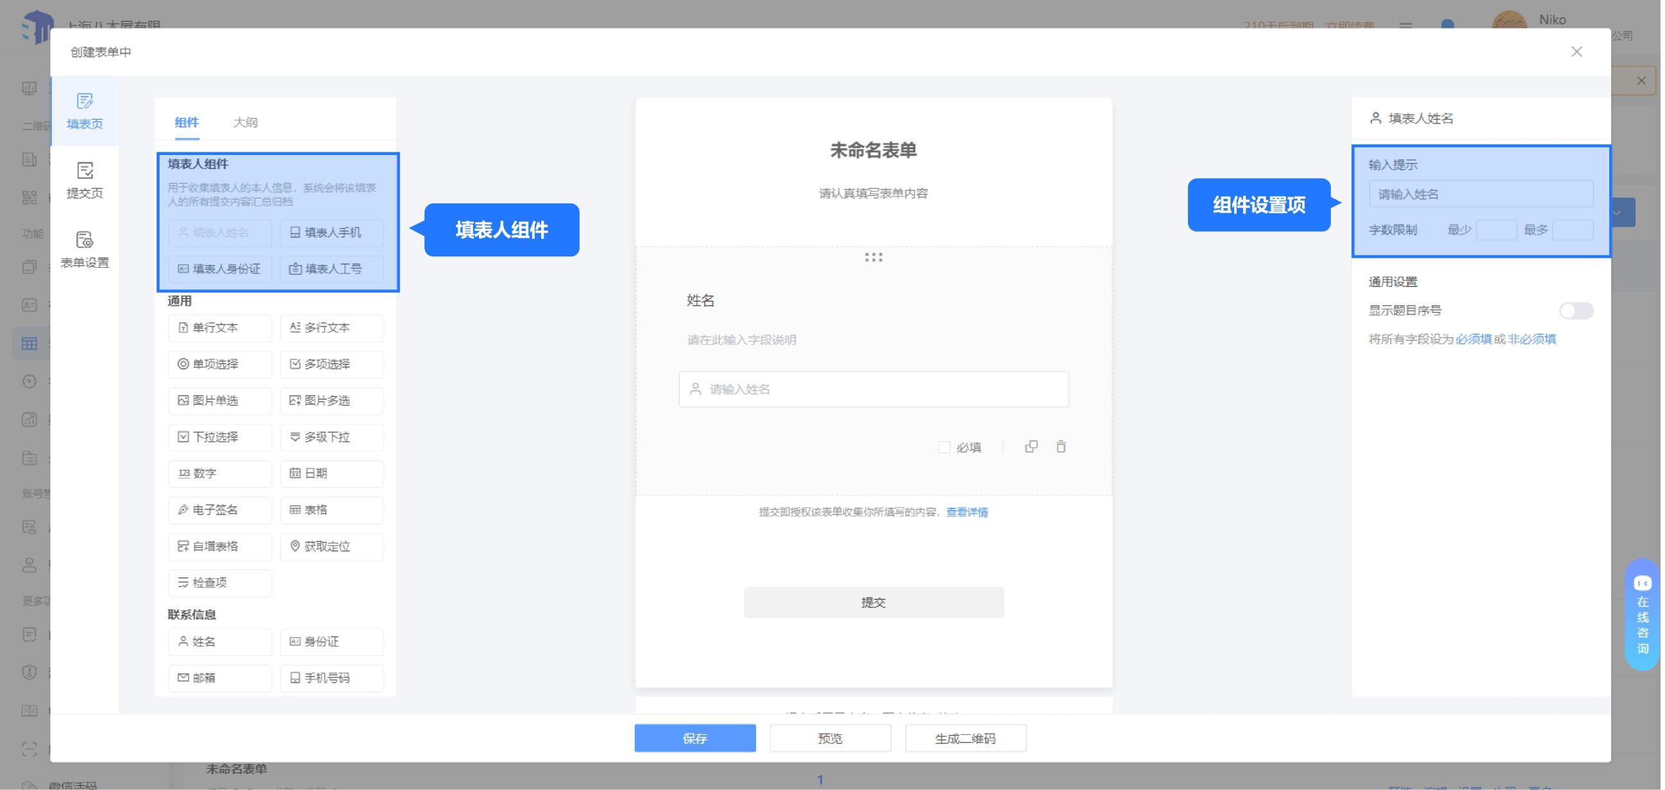Switch to the 组件 tab
The image size is (1665, 790).
click(x=187, y=122)
